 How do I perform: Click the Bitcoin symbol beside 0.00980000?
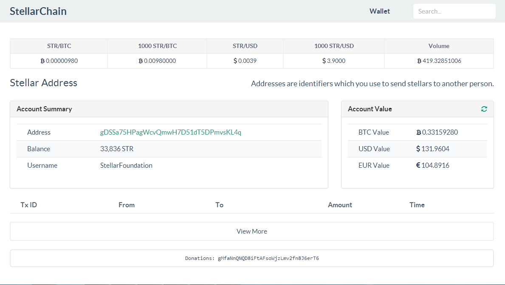point(141,61)
